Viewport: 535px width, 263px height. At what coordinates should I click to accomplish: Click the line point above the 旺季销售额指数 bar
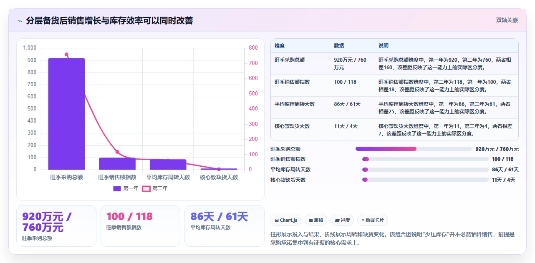point(117,152)
